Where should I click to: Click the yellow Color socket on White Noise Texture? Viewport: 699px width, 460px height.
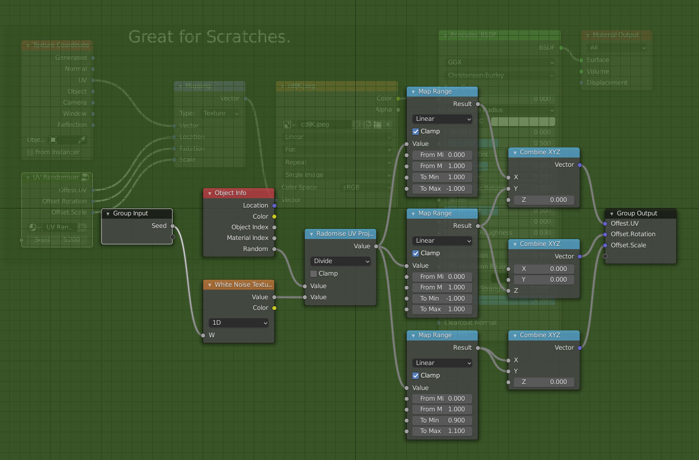point(274,308)
